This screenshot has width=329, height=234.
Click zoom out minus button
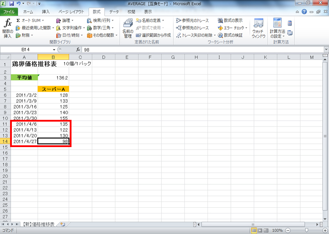[288, 230]
